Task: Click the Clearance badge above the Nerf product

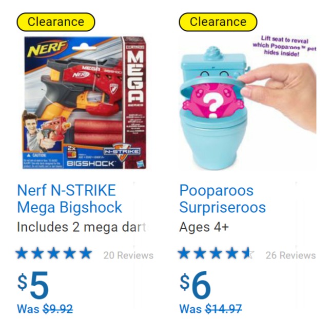Action: tap(56, 22)
